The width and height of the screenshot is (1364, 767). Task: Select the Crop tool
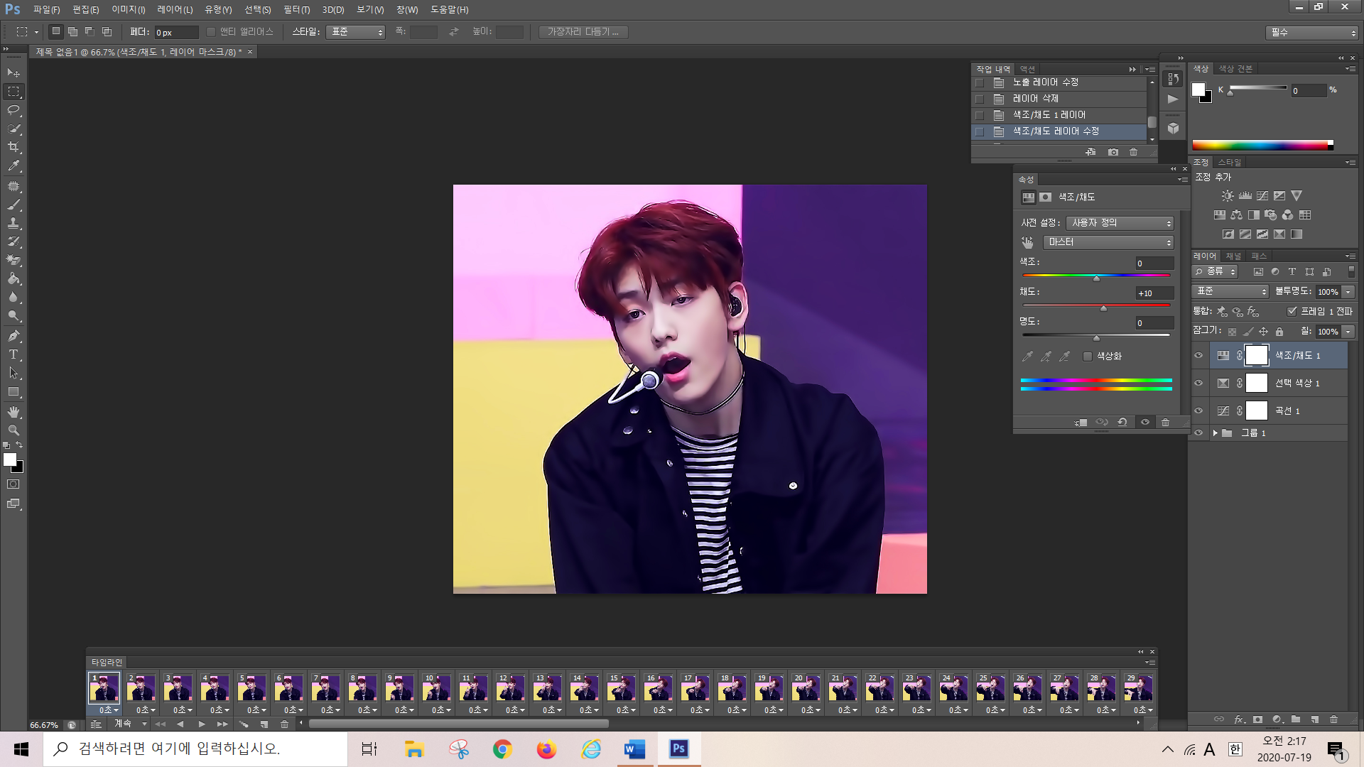(13, 147)
